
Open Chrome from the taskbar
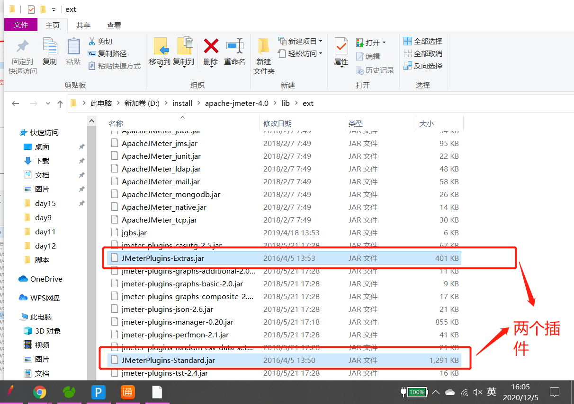tap(40, 392)
